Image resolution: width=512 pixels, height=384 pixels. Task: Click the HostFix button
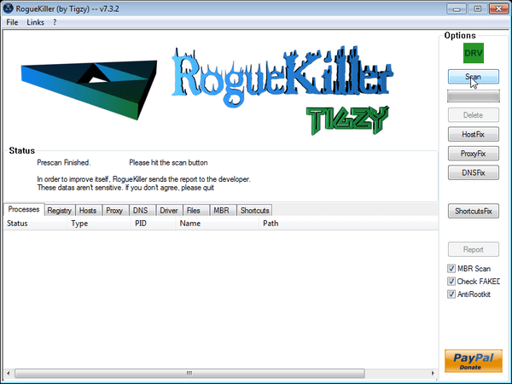pyautogui.click(x=473, y=134)
